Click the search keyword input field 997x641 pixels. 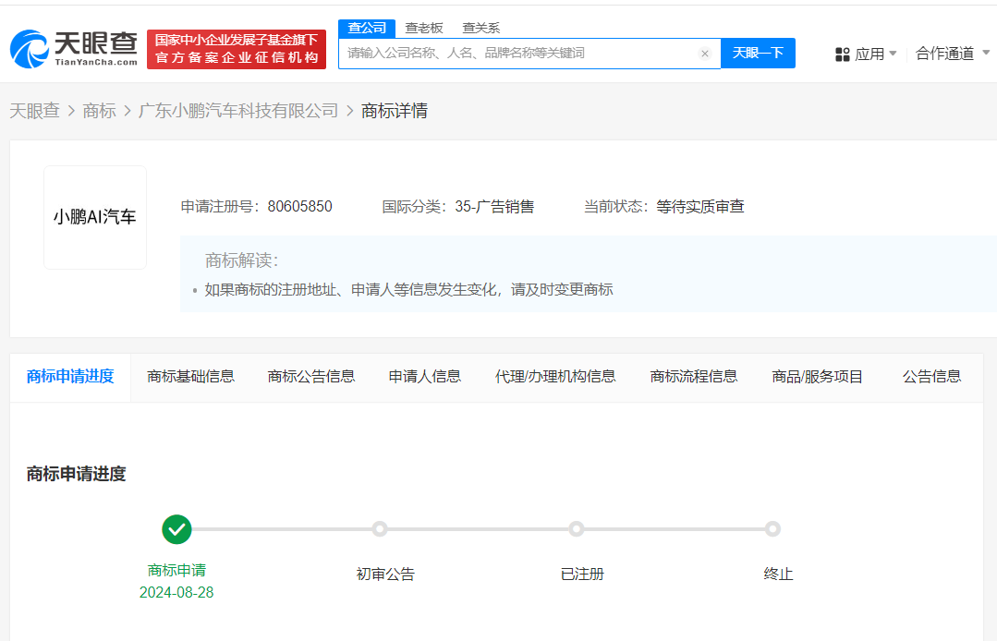(517, 53)
